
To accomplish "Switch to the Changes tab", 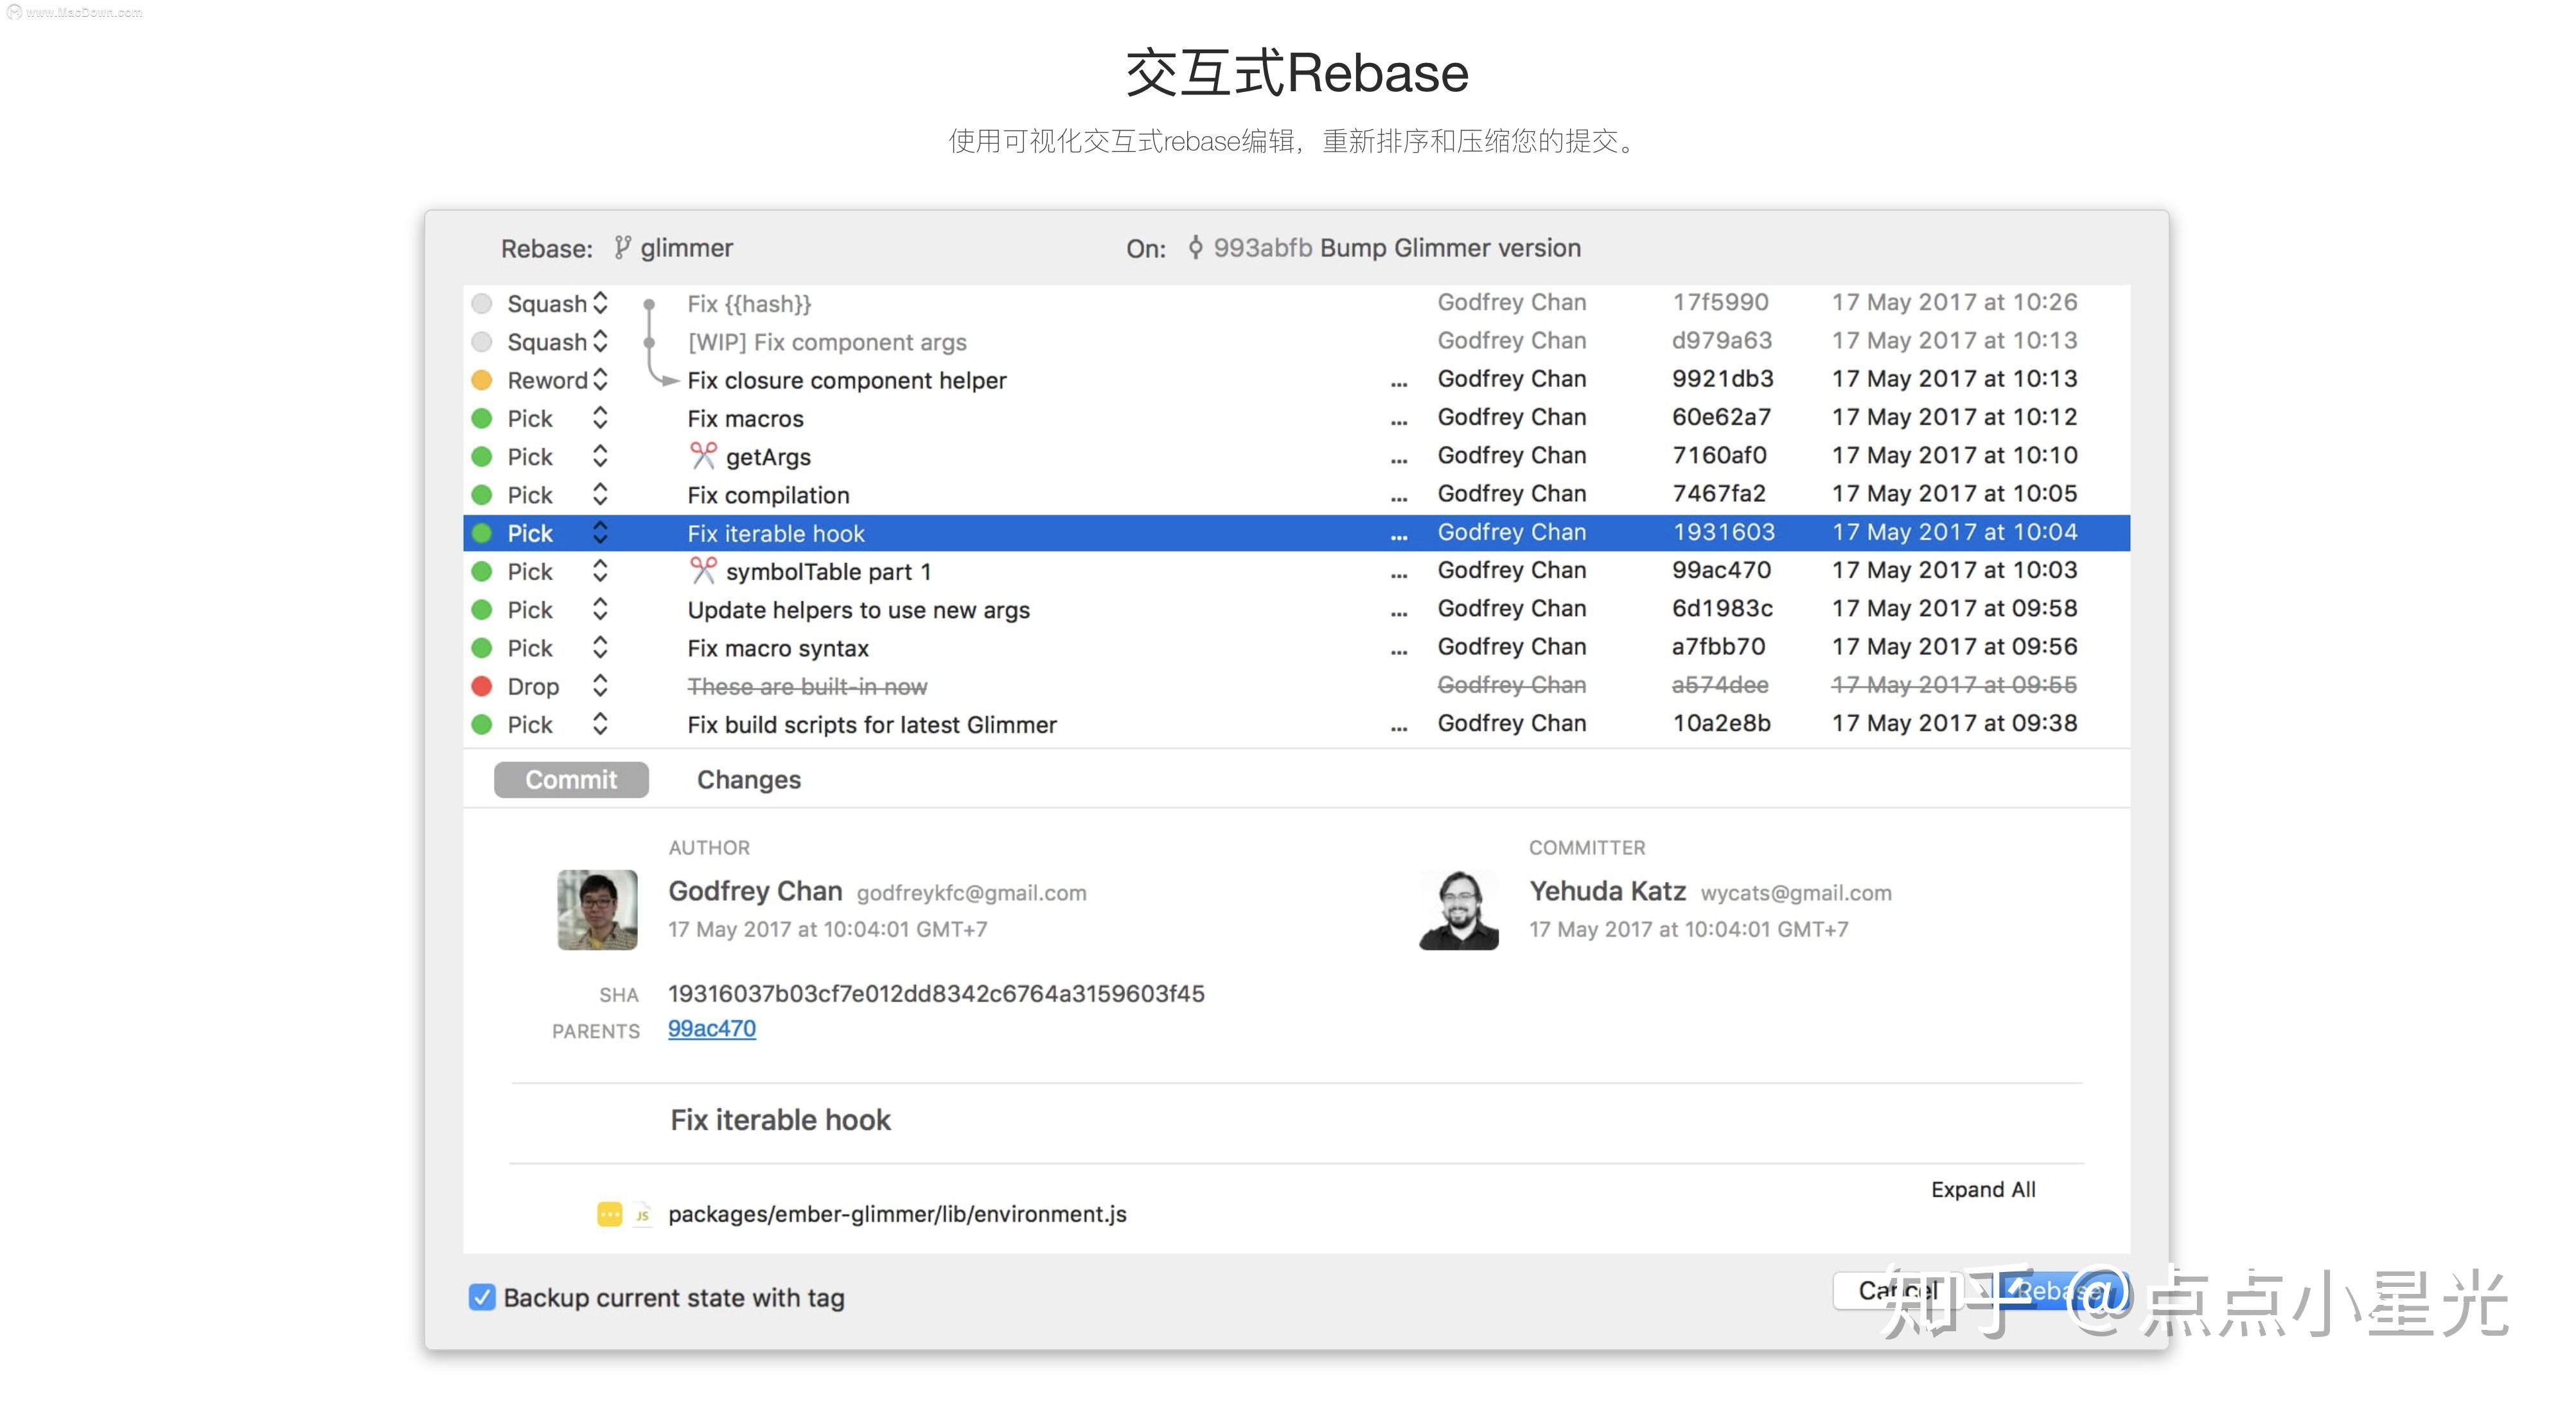I will (x=748, y=779).
